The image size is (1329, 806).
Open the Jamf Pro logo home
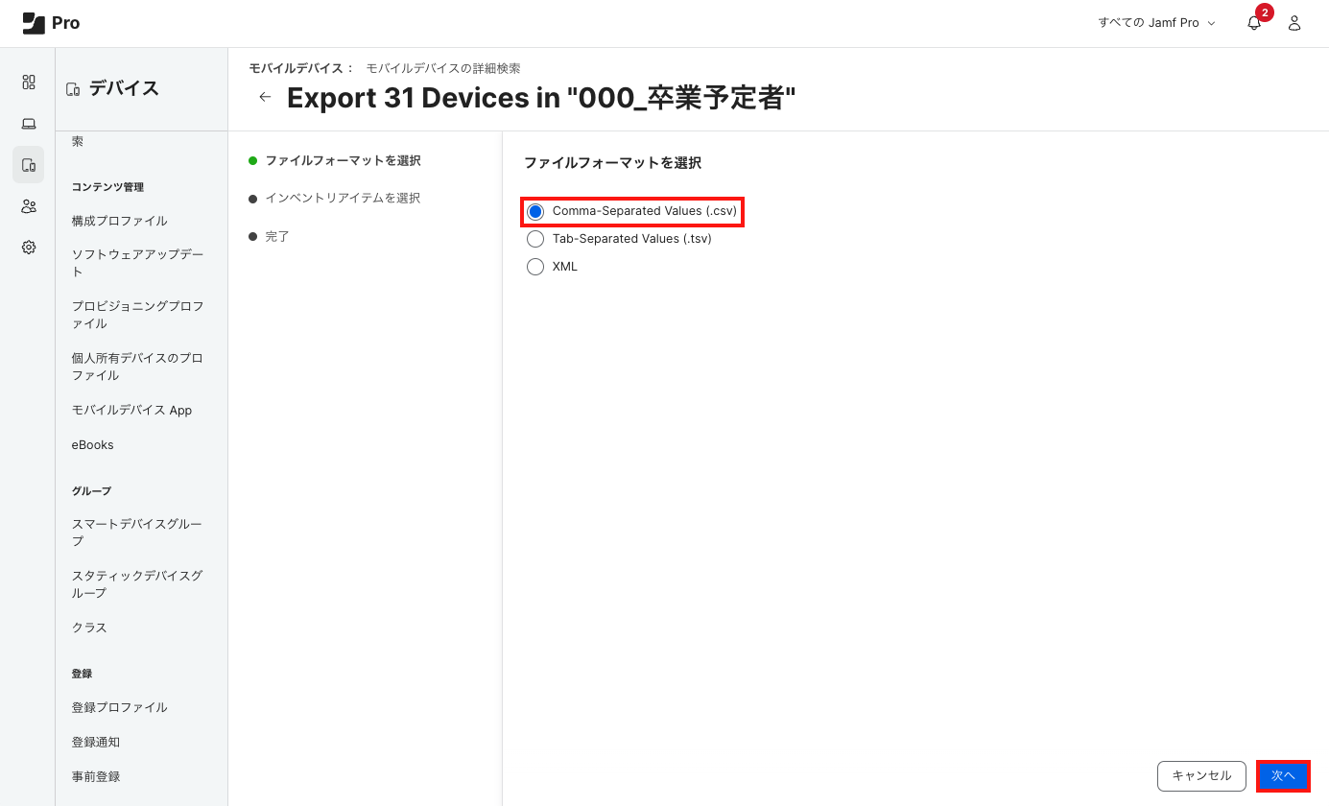point(51,23)
